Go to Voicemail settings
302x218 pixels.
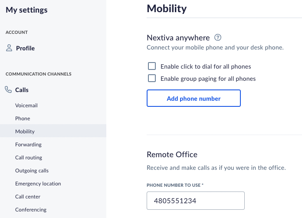click(x=26, y=106)
